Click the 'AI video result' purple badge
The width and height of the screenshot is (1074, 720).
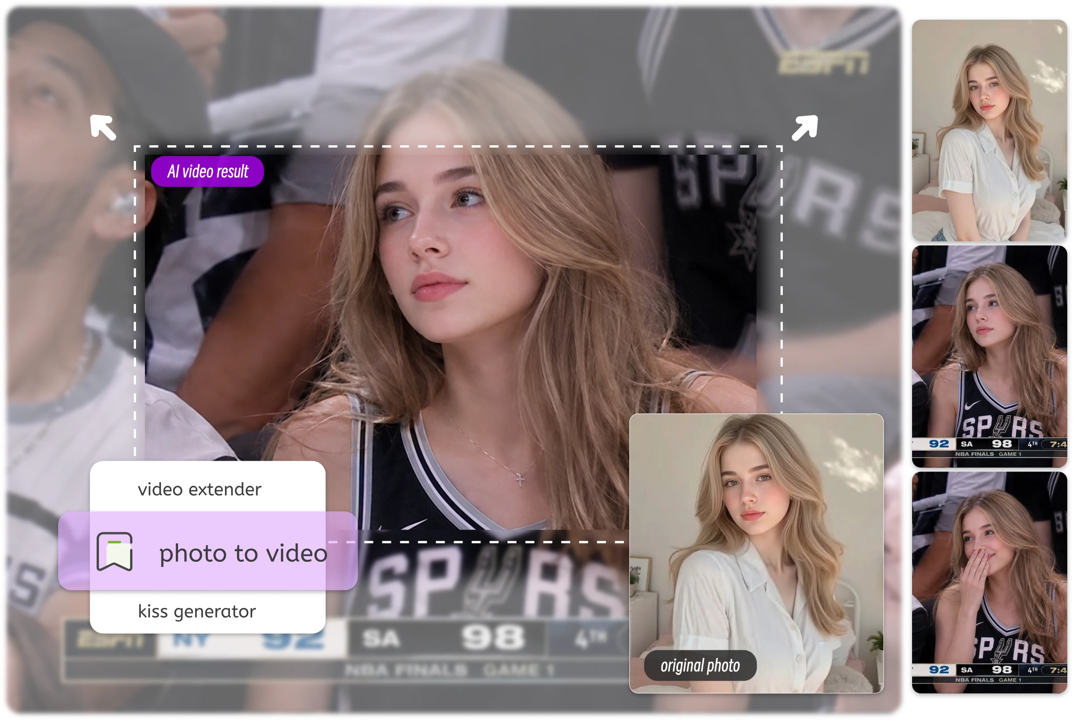click(207, 172)
